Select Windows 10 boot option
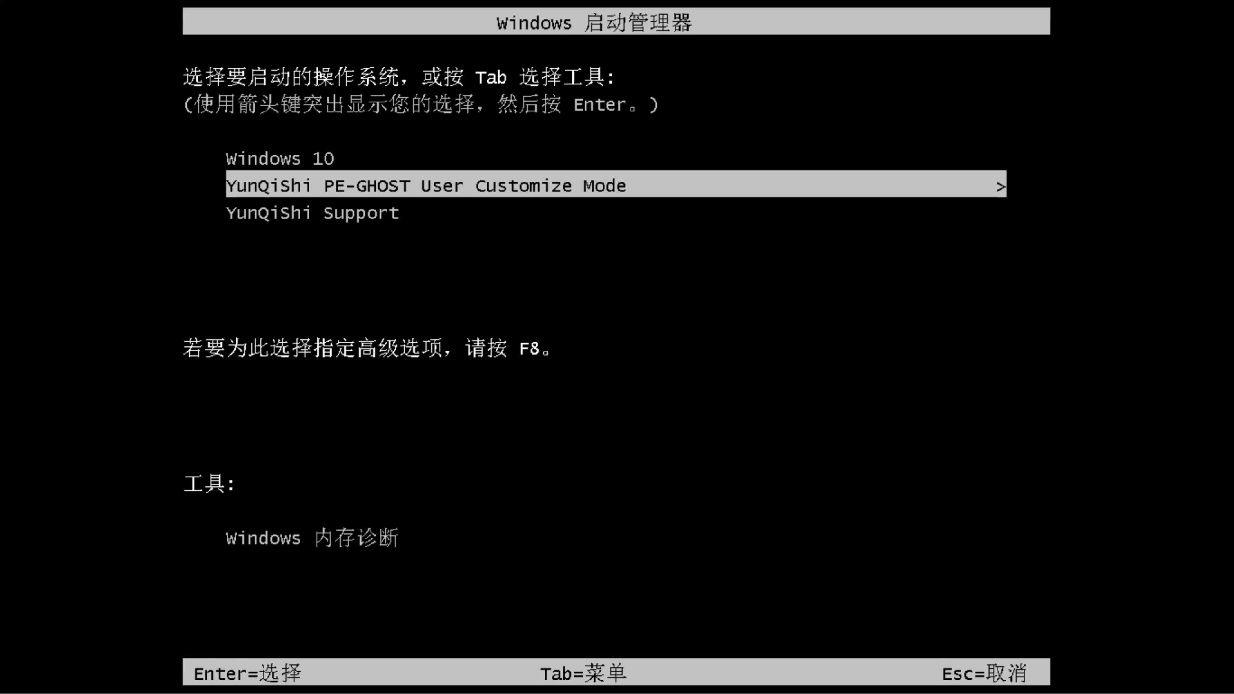 click(280, 158)
